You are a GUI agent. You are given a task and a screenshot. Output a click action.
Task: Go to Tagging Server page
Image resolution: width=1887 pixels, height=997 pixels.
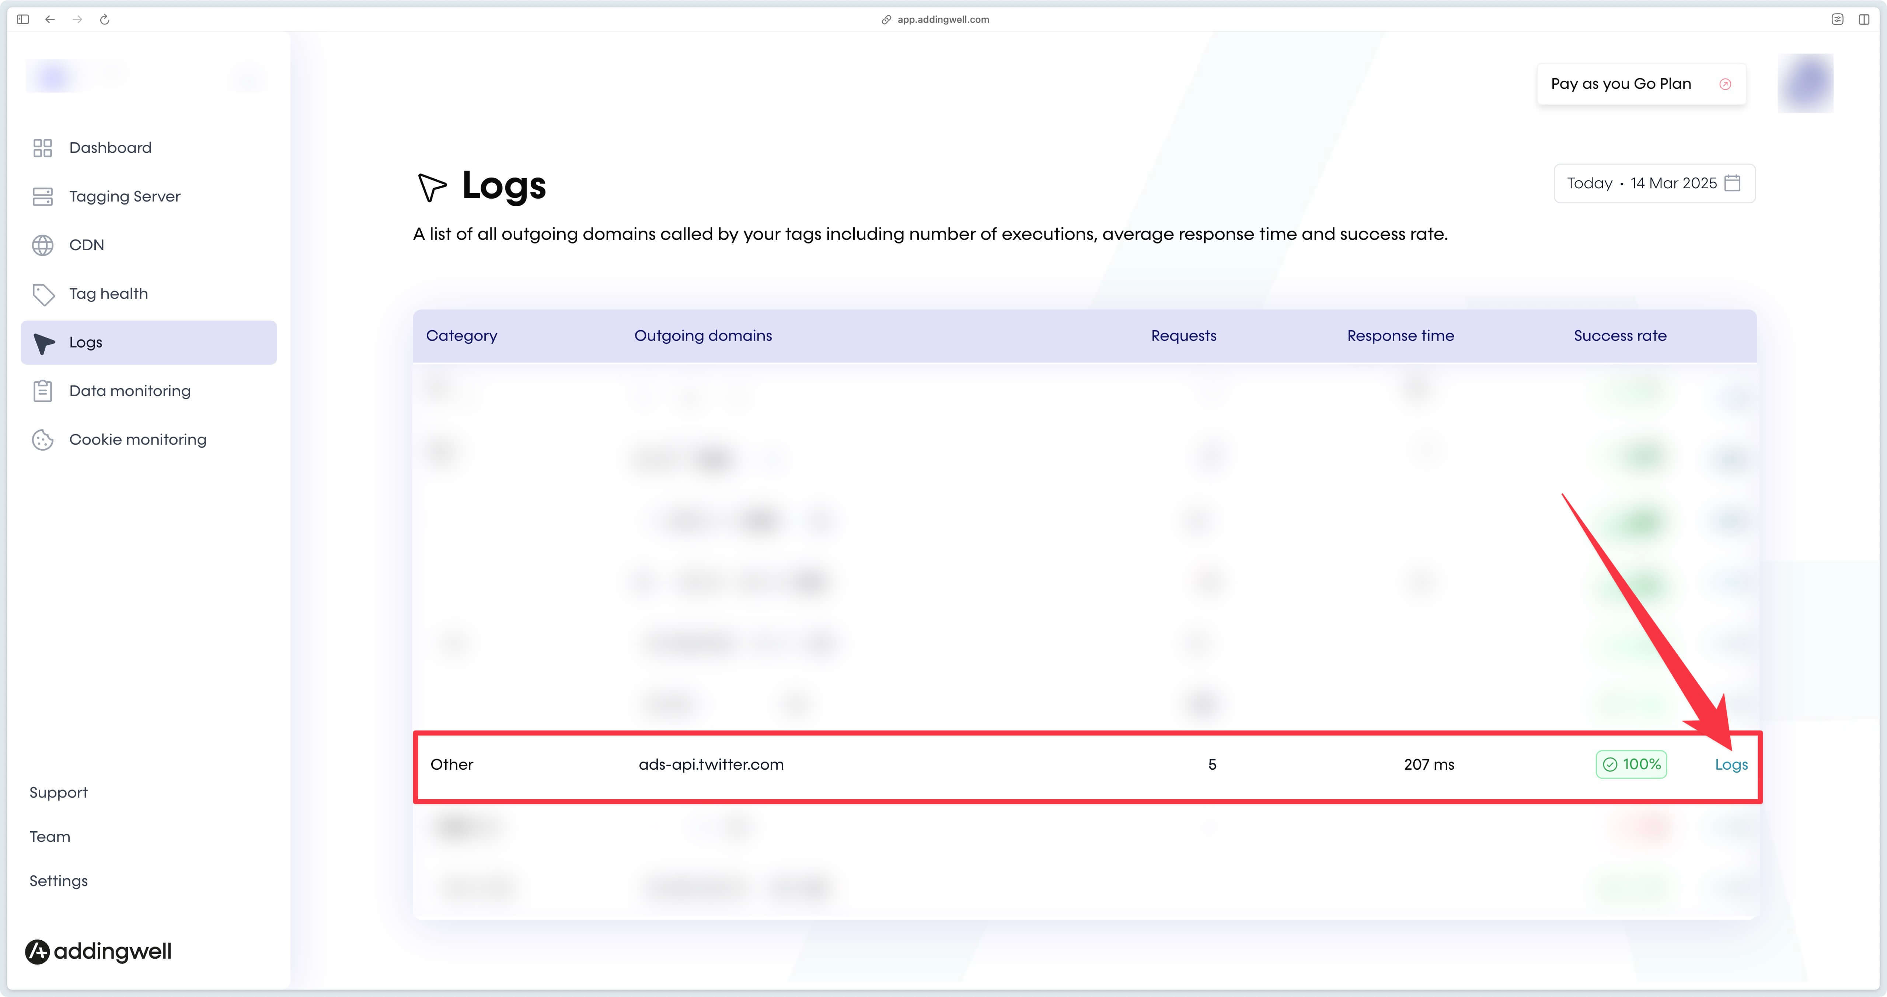tap(149, 196)
